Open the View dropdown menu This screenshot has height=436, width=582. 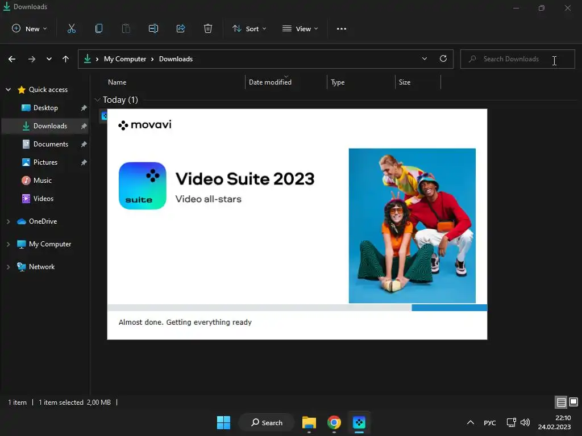point(300,28)
